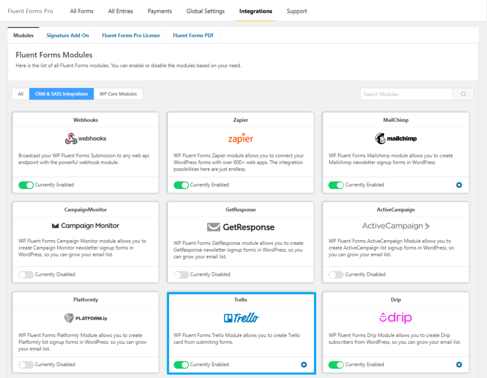Click the module search magnifier icon
Viewport: 487px width, 378px height.
463,94
